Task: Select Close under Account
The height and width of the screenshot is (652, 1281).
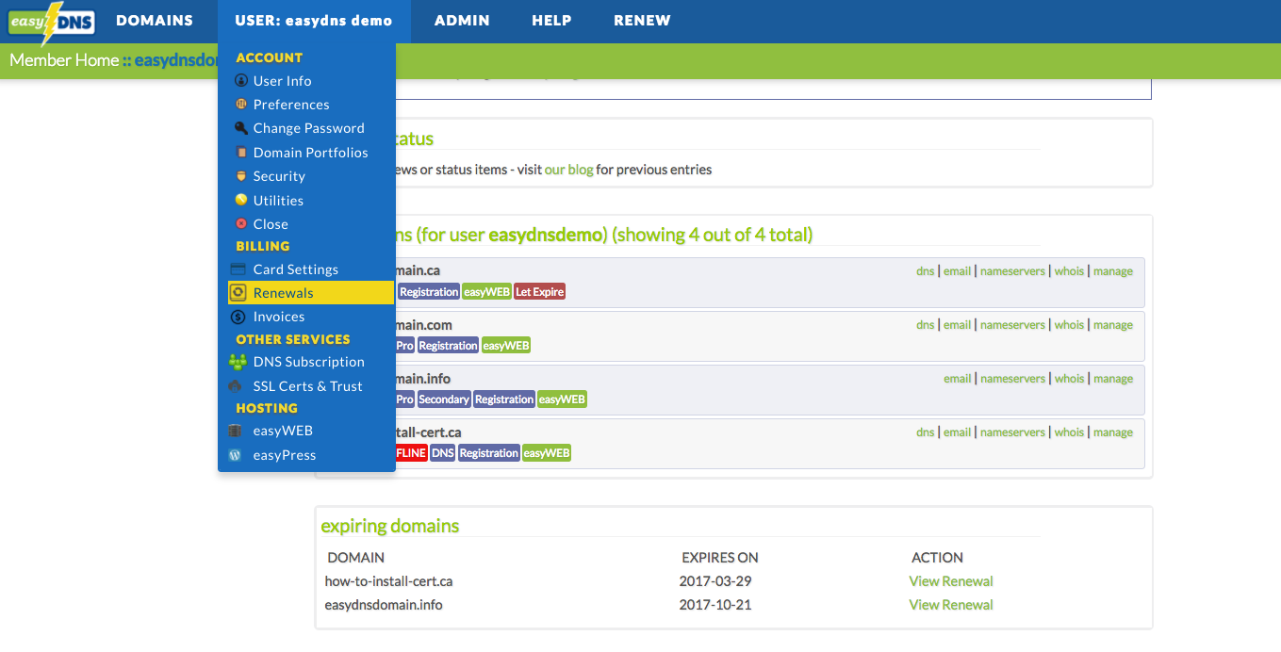Action: coord(271,224)
